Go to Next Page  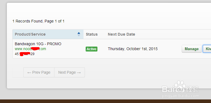[x=70, y=72]
